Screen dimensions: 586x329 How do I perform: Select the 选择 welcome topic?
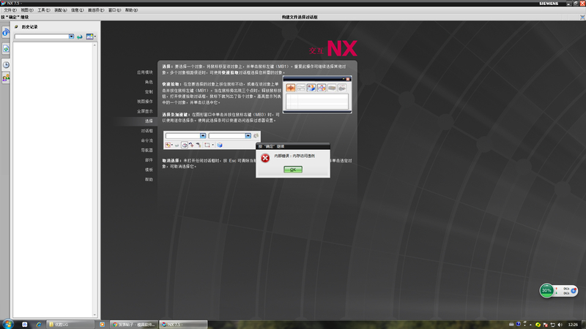click(x=149, y=121)
